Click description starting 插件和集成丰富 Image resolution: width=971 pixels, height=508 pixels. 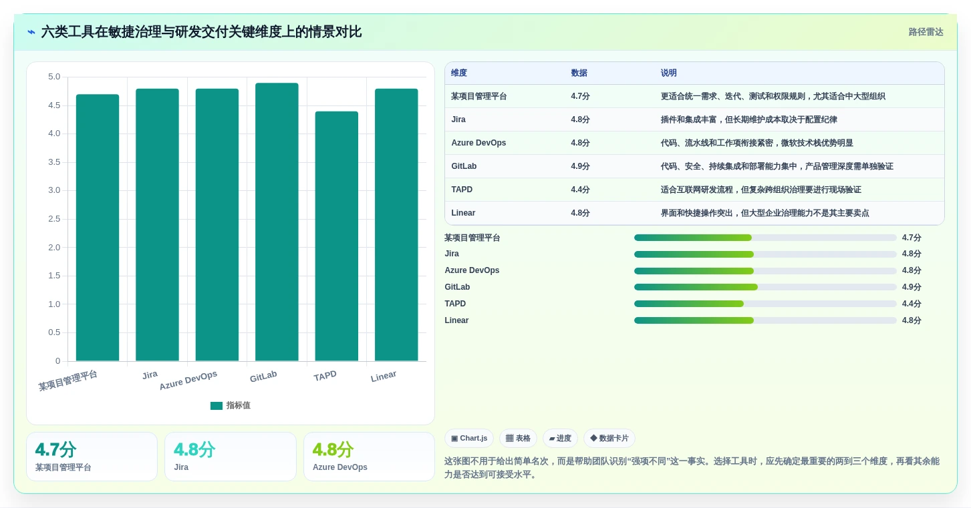(749, 119)
